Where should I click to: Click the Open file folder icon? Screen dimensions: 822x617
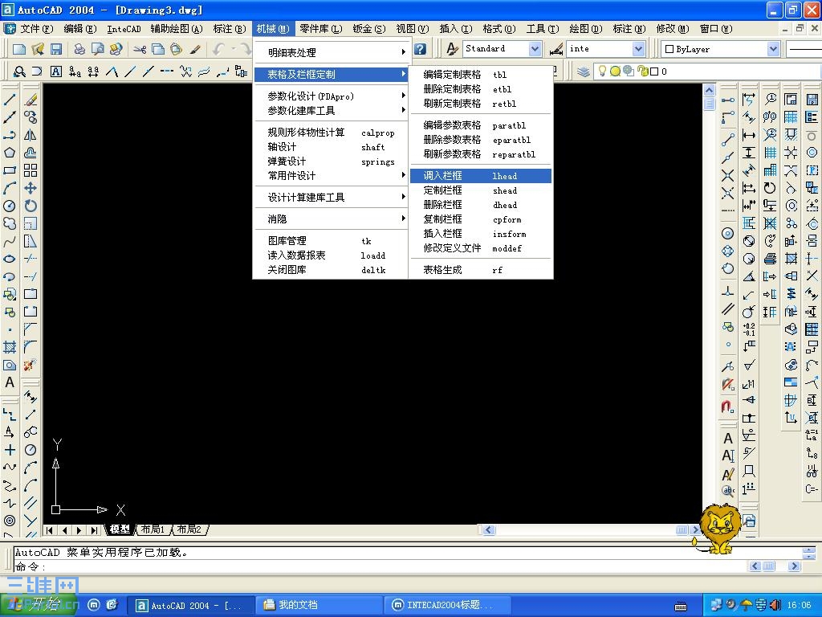click(37, 49)
